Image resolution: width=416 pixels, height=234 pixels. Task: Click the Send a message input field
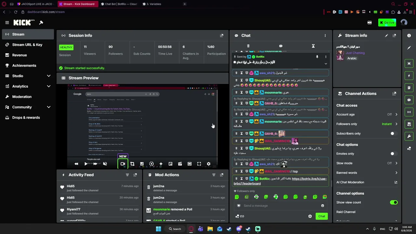pyautogui.click(x=281, y=206)
